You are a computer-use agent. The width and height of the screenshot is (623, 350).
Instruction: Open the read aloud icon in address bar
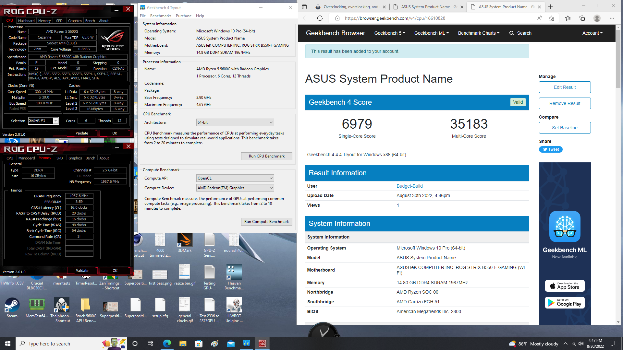540,18
